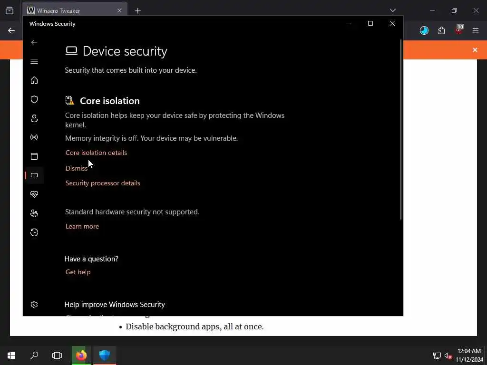Image resolution: width=487 pixels, height=365 pixels.
Task: Click the muted volume tray icon
Action: point(448,355)
